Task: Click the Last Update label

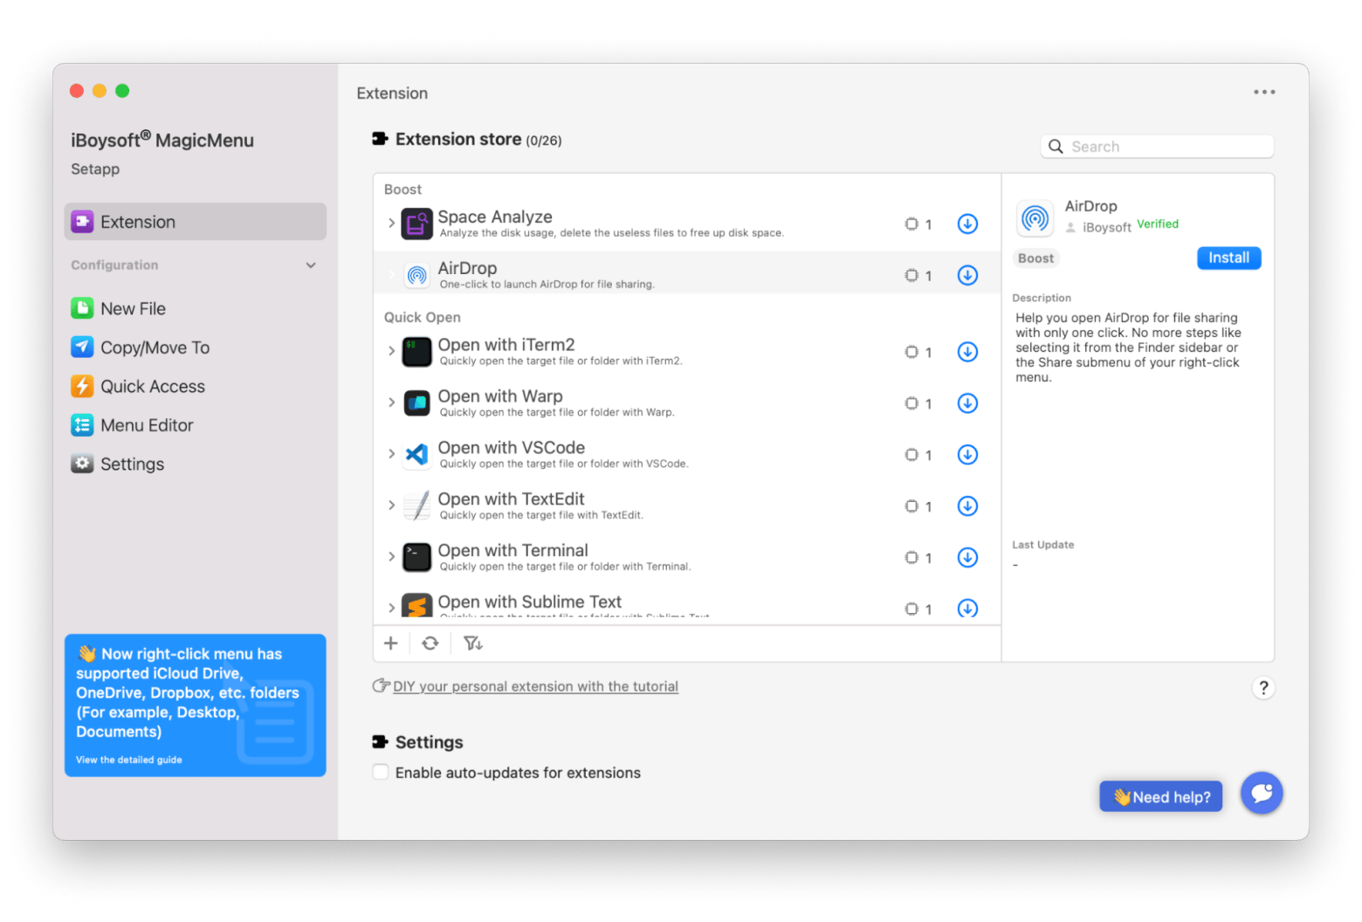Action: pyautogui.click(x=1043, y=545)
